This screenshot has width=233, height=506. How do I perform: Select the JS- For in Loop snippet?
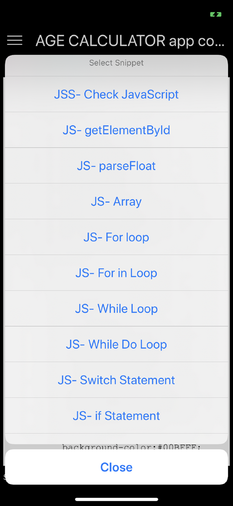[116, 273]
